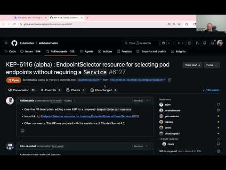Click the Type / to search field
Image resolution: width=226 pixels, height=170 pixels.
pos(141,43)
